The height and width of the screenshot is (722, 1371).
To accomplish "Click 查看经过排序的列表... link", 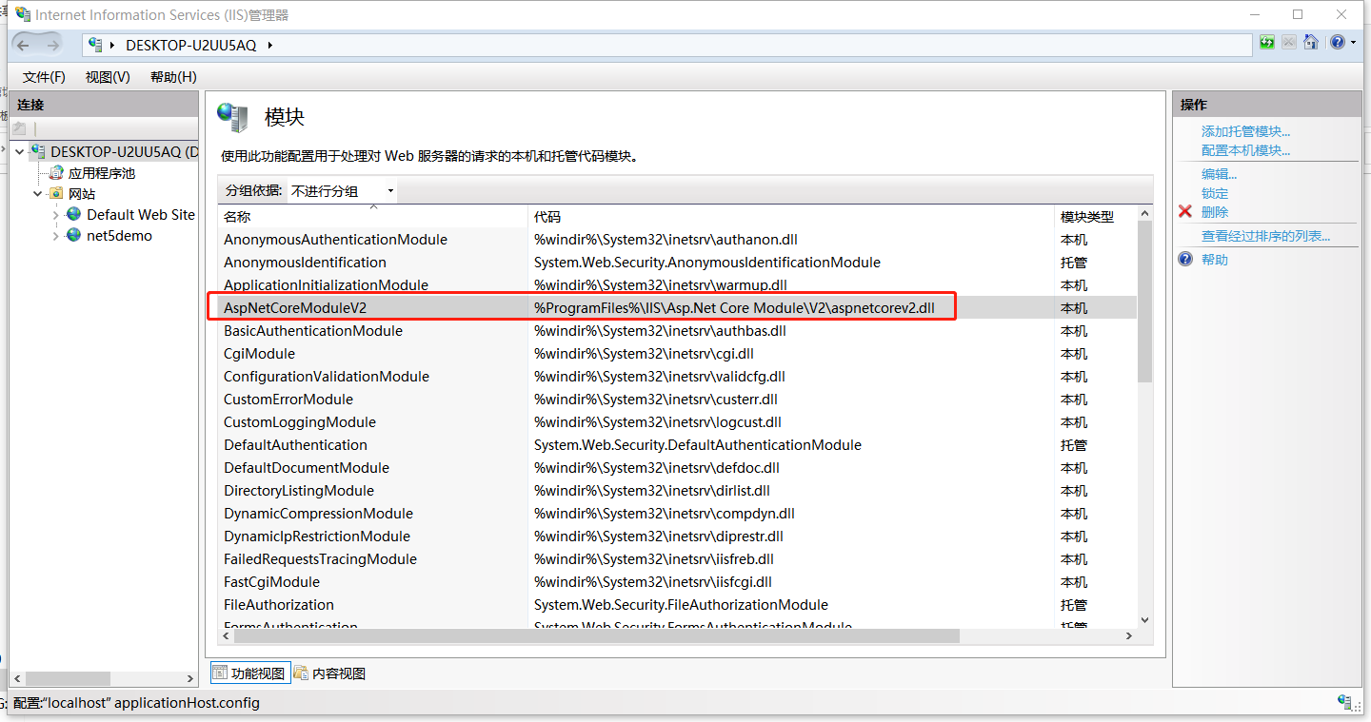I will [x=1265, y=236].
